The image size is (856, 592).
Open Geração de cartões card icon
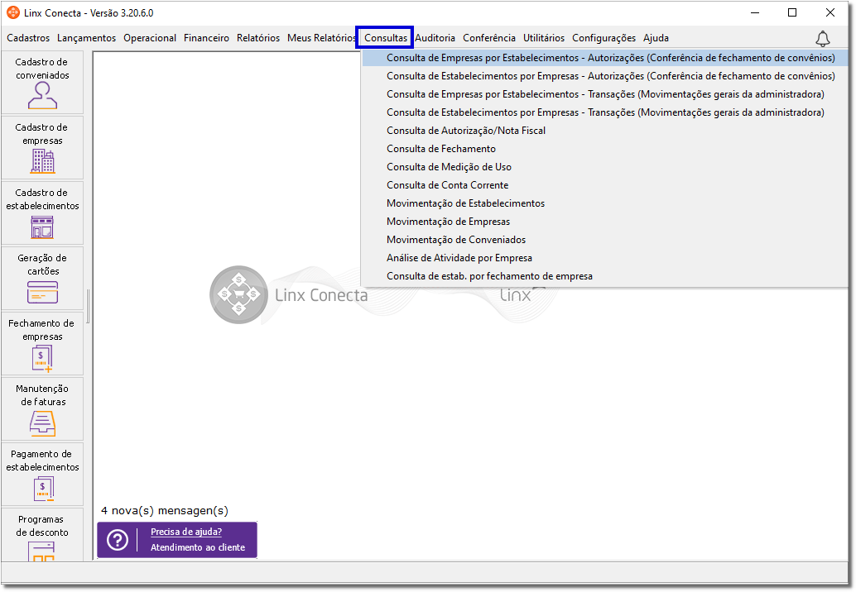42,292
